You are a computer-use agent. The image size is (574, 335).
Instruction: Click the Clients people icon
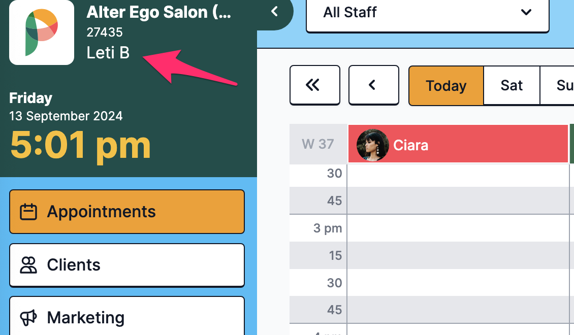tap(28, 265)
